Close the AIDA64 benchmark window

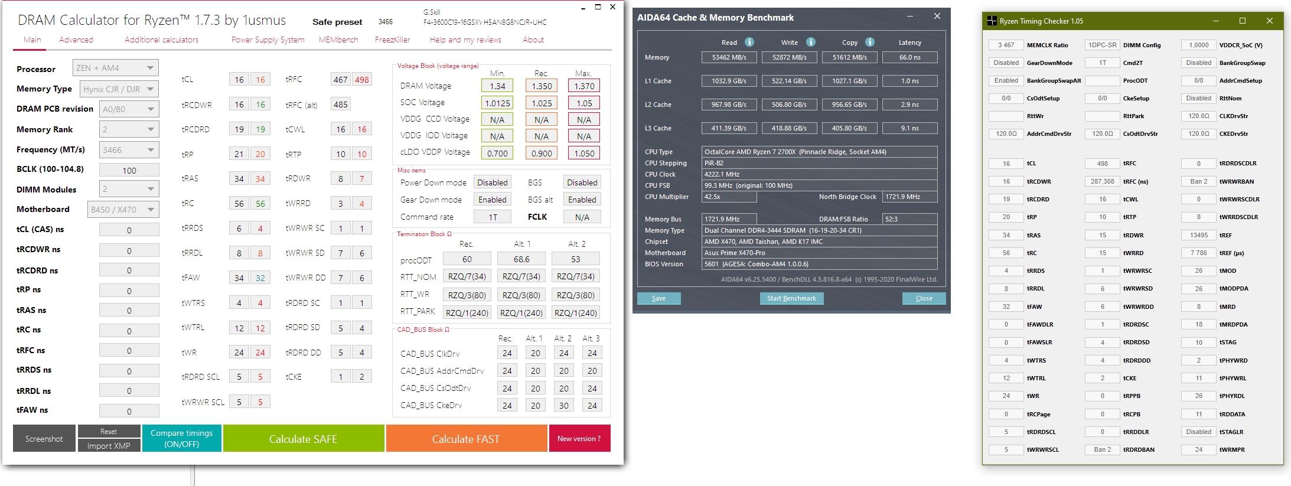[937, 17]
